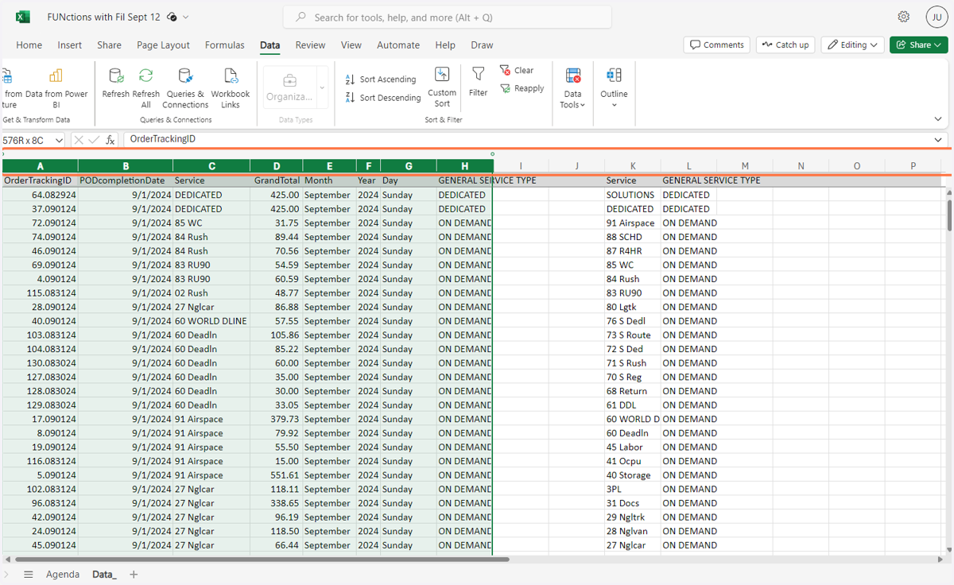
Task: Click the Refresh icon
Action: 116,76
